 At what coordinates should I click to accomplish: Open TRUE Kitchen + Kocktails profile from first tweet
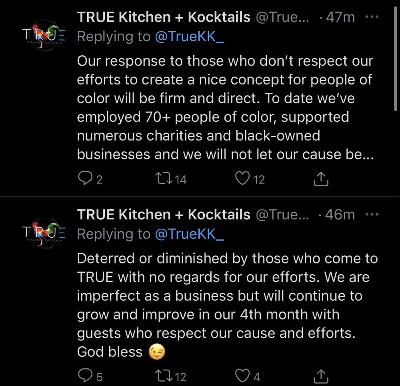pyautogui.click(x=164, y=17)
